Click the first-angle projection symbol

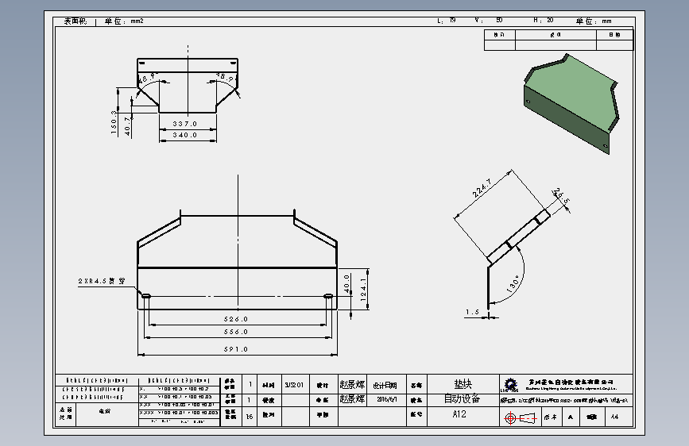(x=521, y=418)
